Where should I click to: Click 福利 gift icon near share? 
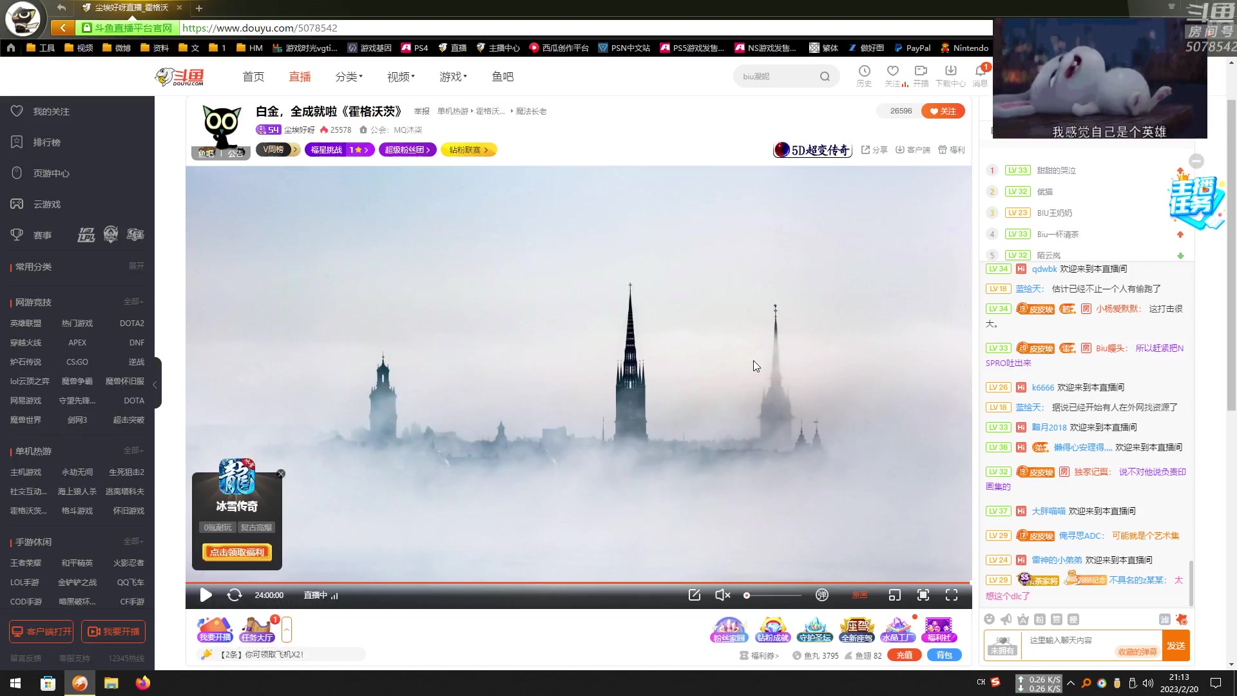pos(951,150)
